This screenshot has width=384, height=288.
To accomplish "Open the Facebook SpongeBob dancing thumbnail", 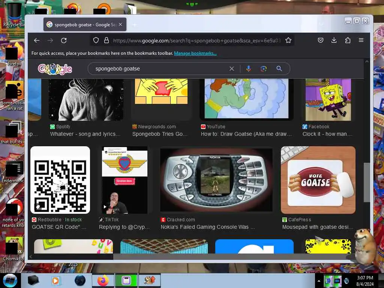I will pos(328,100).
